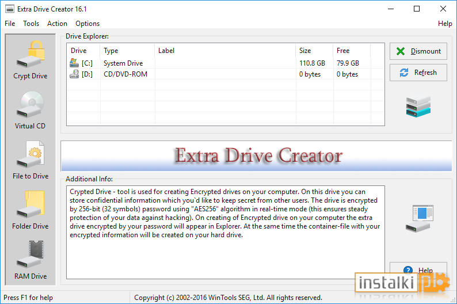
Task: Click the app icon in the title bar
Action: tap(10, 9)
